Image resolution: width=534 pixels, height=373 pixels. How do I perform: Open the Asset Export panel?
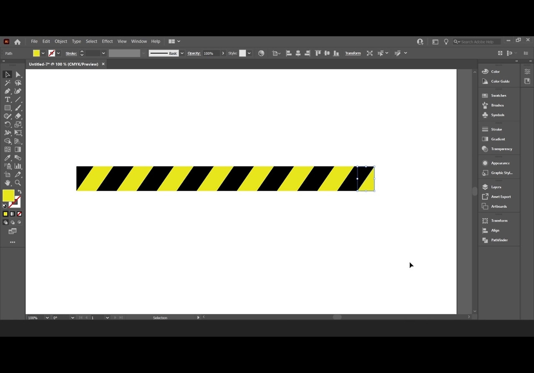(x=501, y=197)
